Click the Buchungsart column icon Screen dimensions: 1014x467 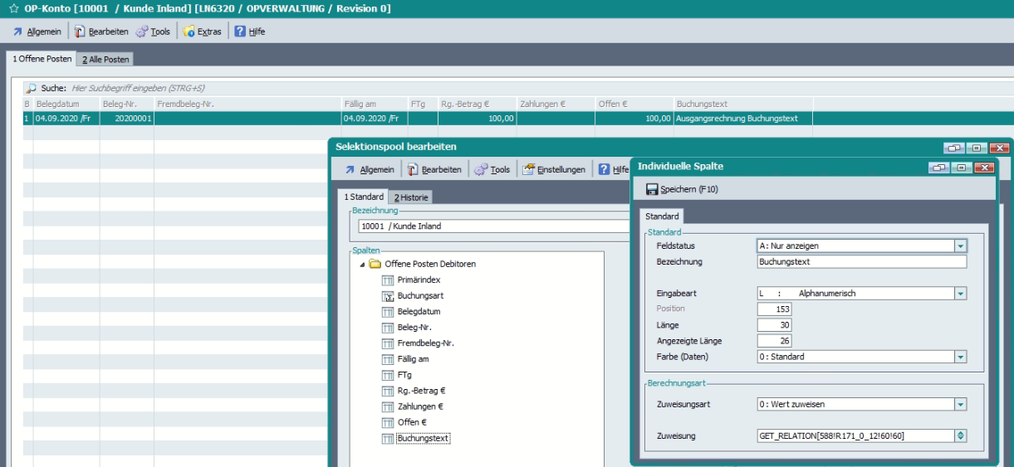coord(387,295)
